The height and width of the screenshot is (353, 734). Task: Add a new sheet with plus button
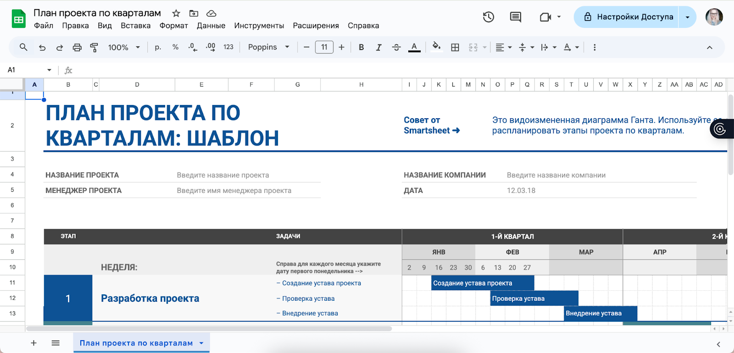(x=33, y=343)
